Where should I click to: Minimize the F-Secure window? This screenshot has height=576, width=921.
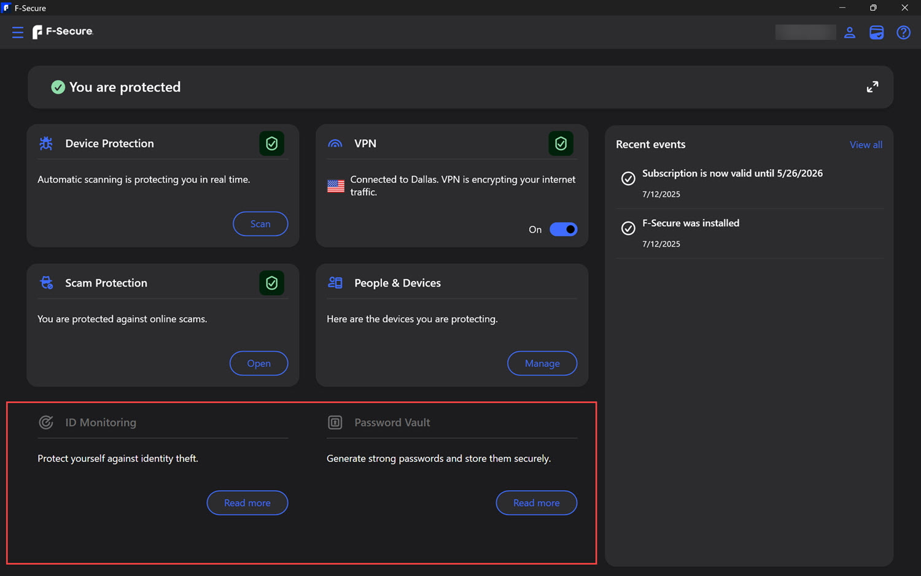[x=842, y=8]
